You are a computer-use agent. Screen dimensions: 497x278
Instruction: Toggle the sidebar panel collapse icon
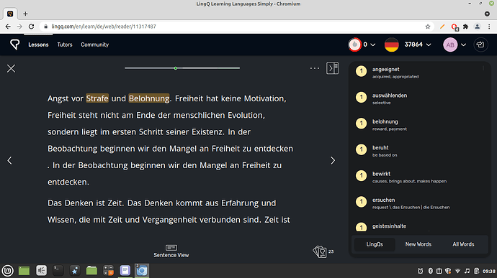click(x=333, y=68)
